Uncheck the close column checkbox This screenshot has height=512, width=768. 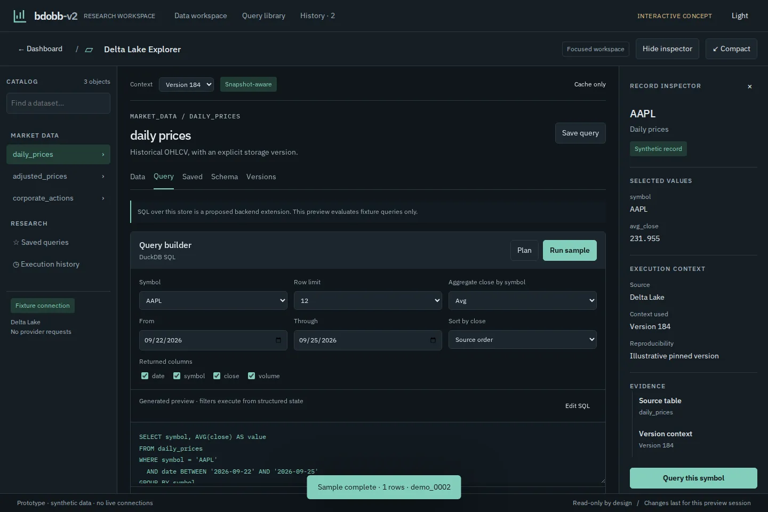[x=217, y=376]
